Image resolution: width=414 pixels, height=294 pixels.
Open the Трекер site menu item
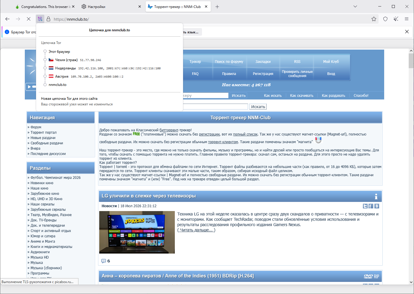coord(195,62)
